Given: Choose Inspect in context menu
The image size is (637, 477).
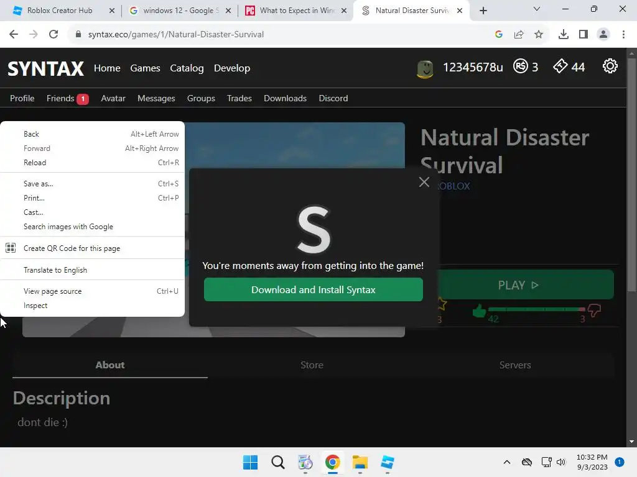Looking at the screenshot, I should click(92, 306).
